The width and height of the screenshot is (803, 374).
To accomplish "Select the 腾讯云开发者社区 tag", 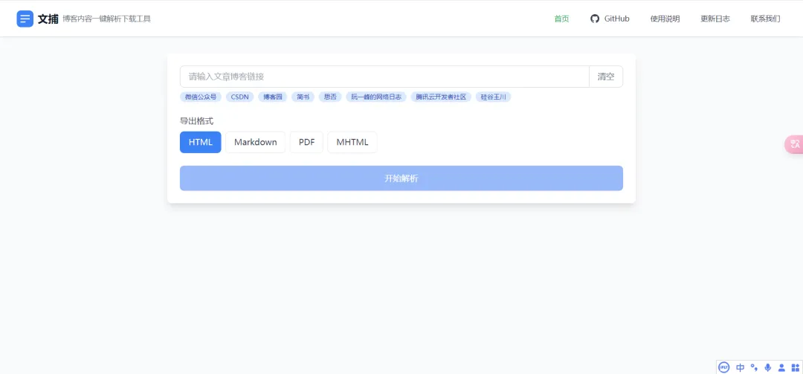I will click(441, 97).
